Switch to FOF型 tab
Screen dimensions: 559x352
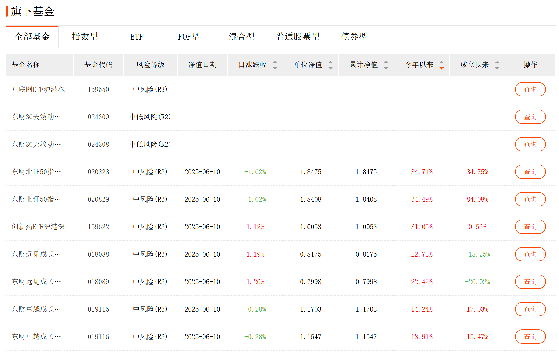189,37
